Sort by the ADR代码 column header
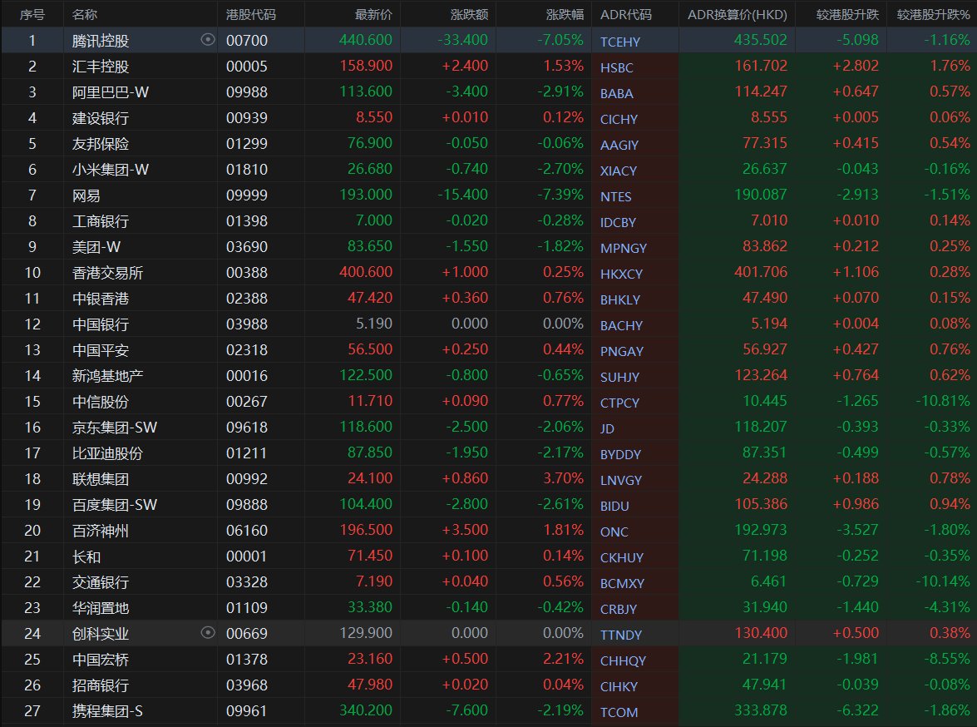The image size is (977, 727). coord(625,14)
